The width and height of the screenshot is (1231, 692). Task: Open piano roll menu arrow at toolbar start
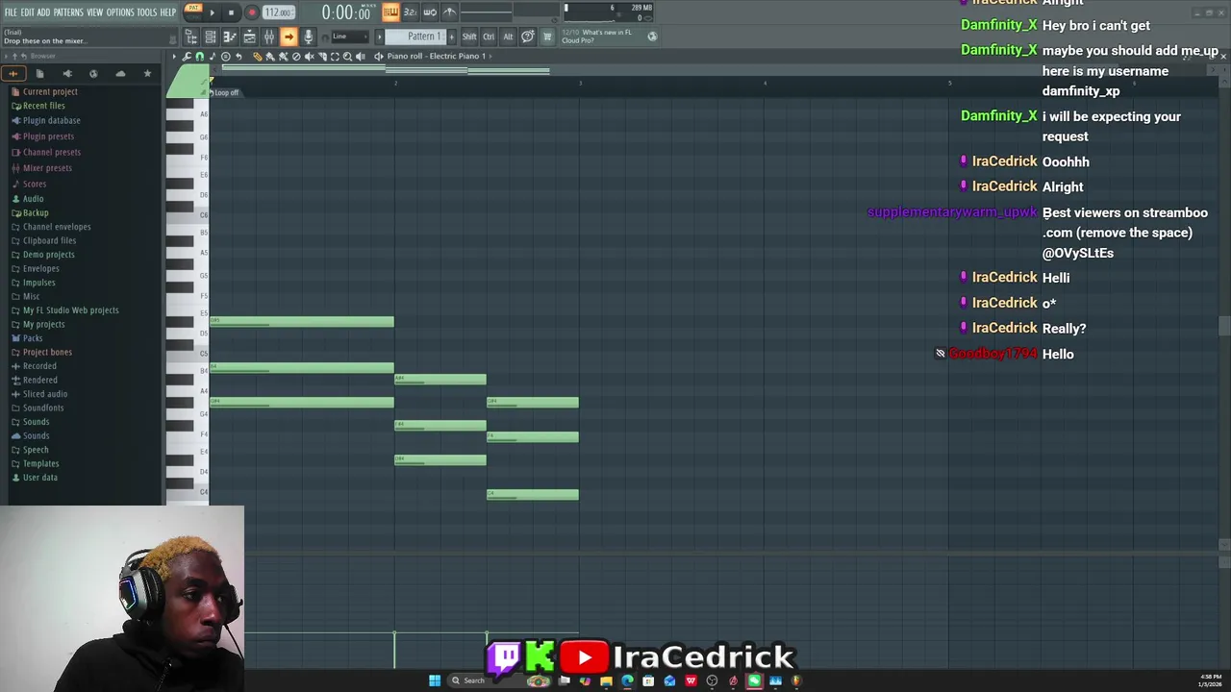(174, 57)
